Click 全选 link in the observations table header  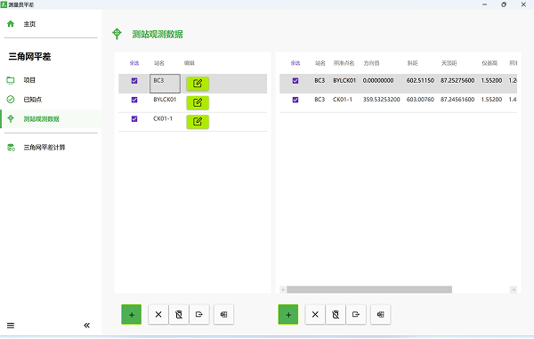(x=295, y=63)
